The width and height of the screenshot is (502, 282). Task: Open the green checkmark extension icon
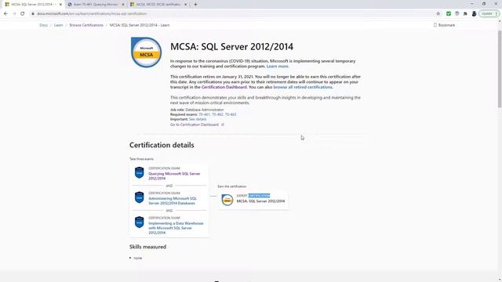tap(449, 13)
